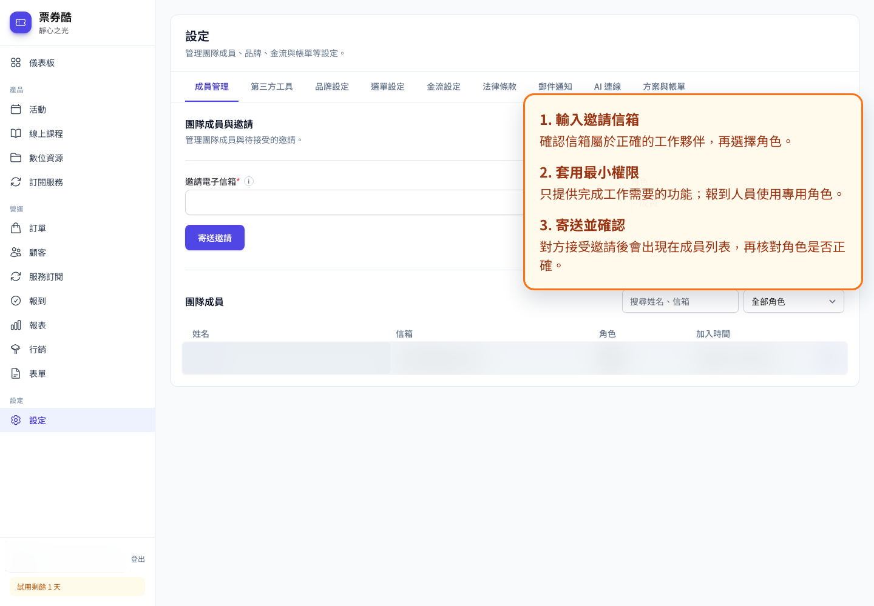The width and height of the screenshot is (874, 606).
Task: Click the 服務訂閱 sync icon
Action: 16,276
